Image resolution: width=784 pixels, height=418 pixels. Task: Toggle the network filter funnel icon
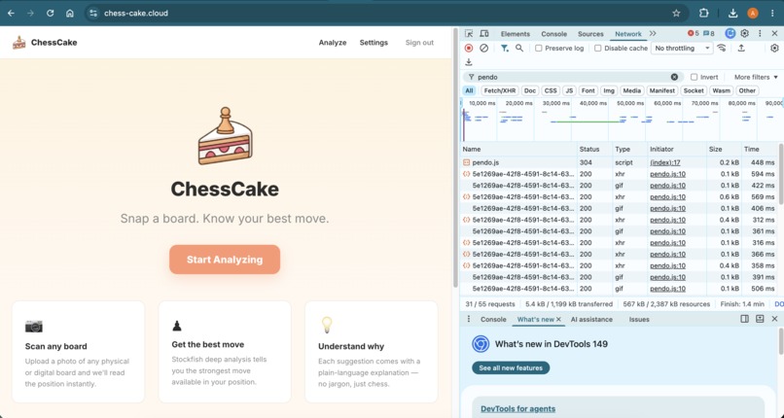pos(505,48)
